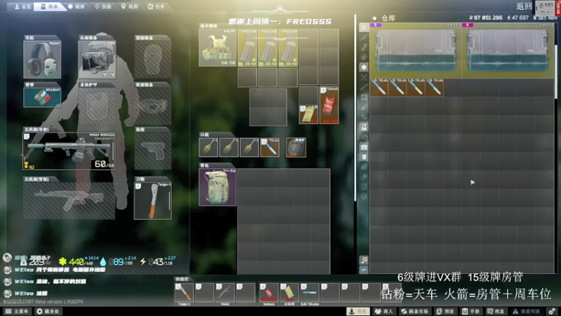Select the special slot item beside pockets
Viewport: 561px width, 316px height.
click(x=296, y=147)
